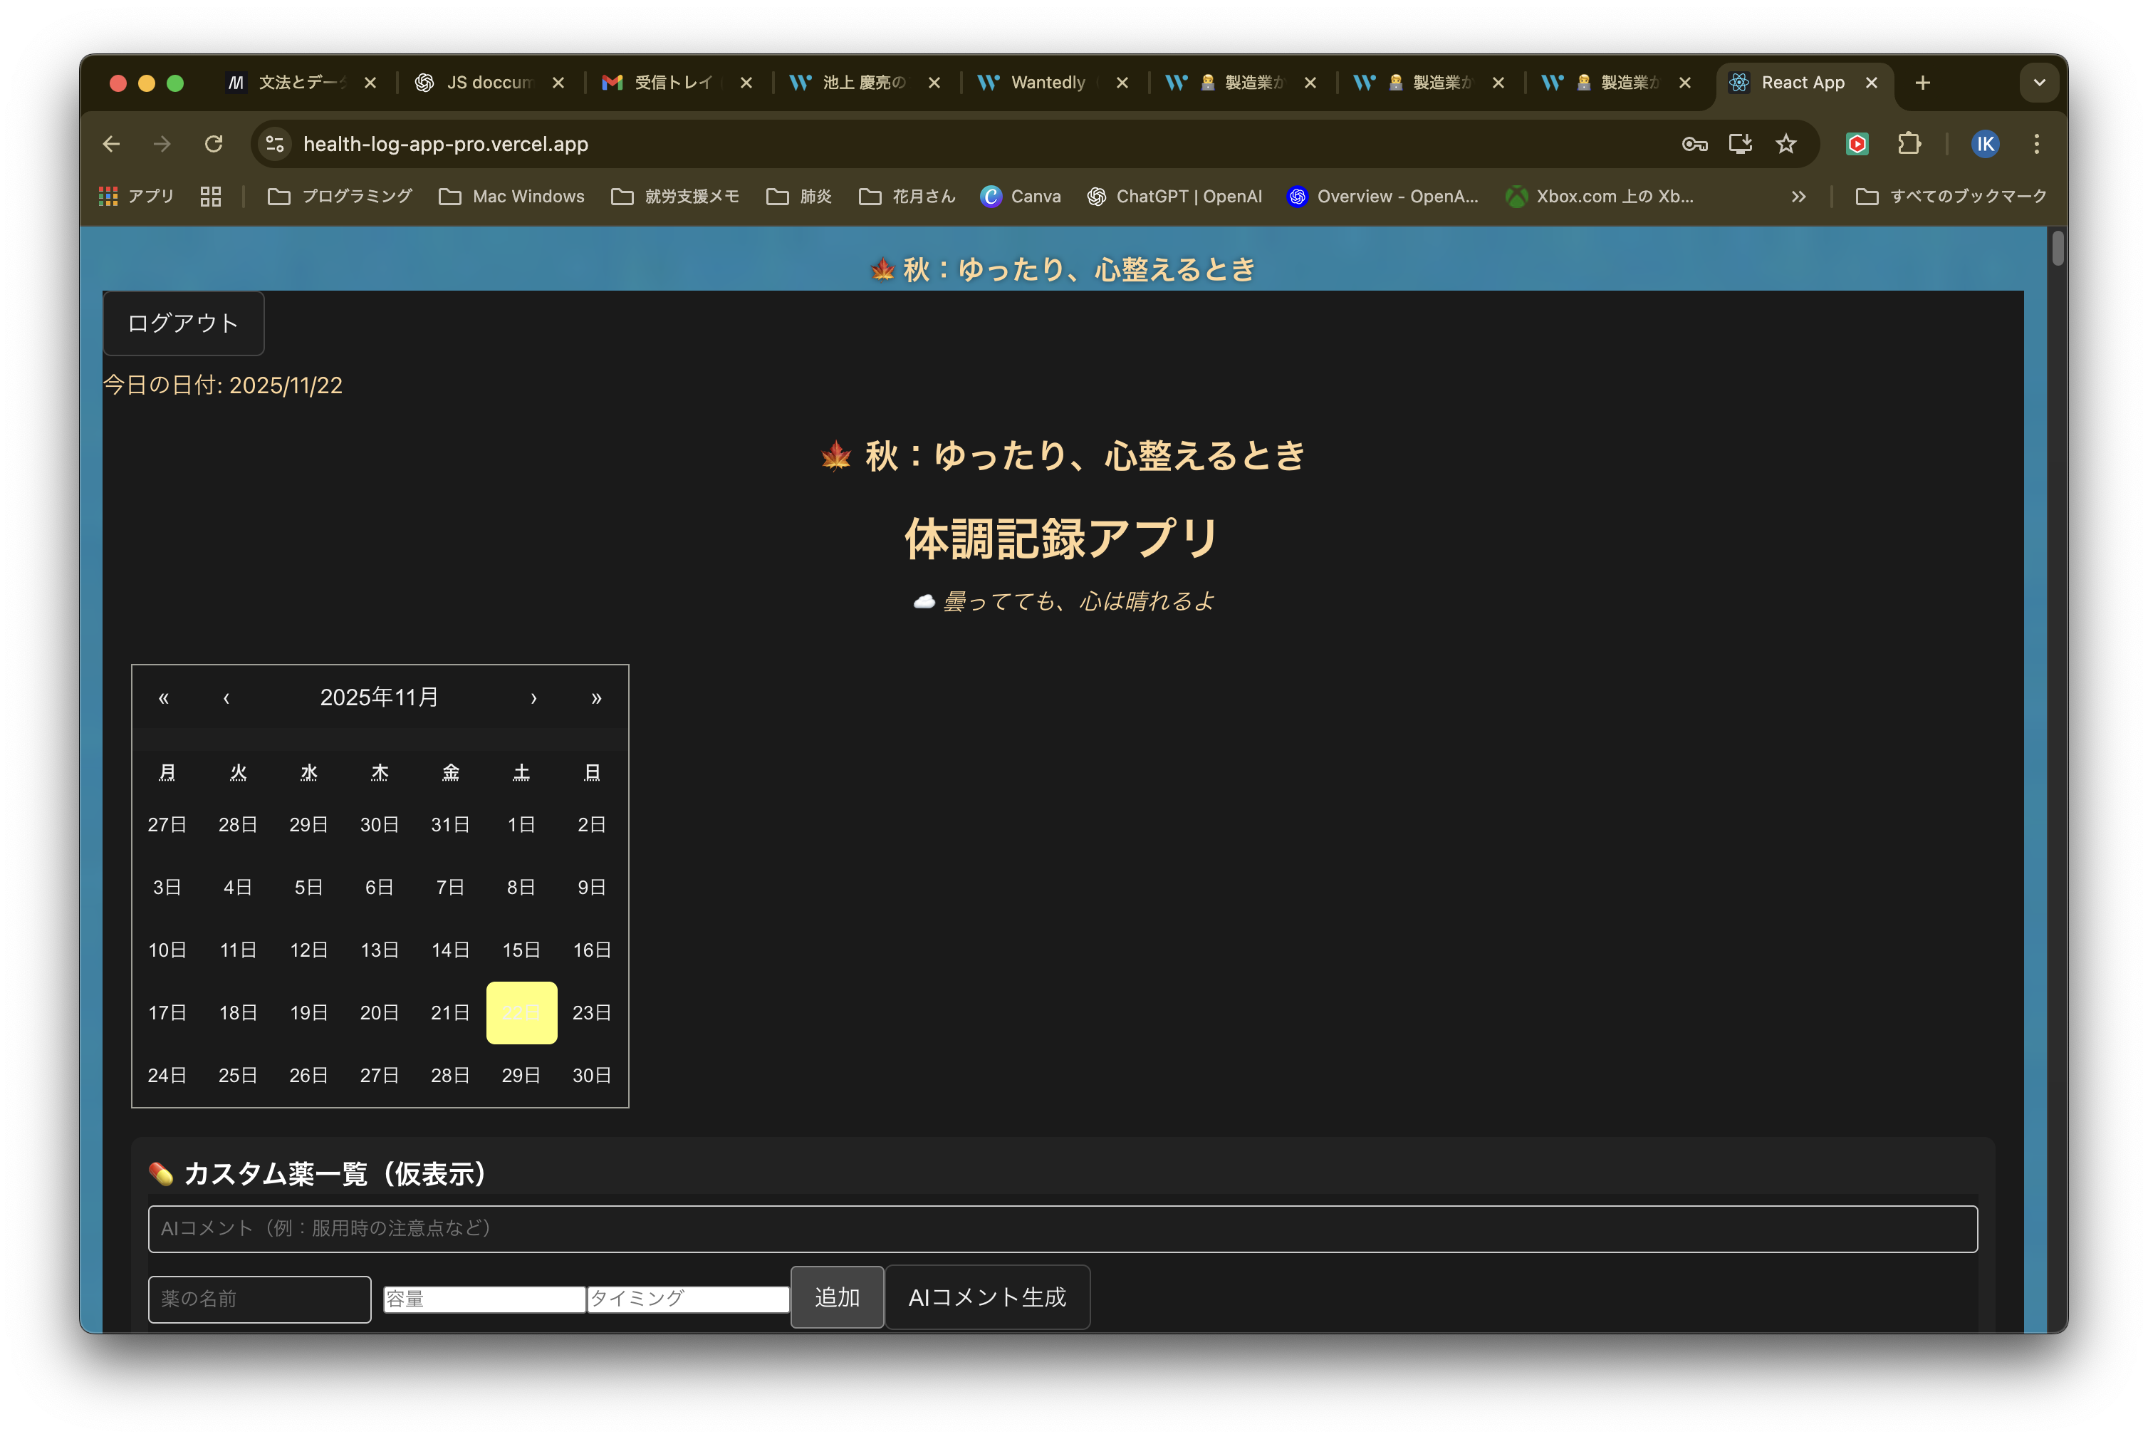Open the Canva bookmark icon

click(x=992, y=195)
